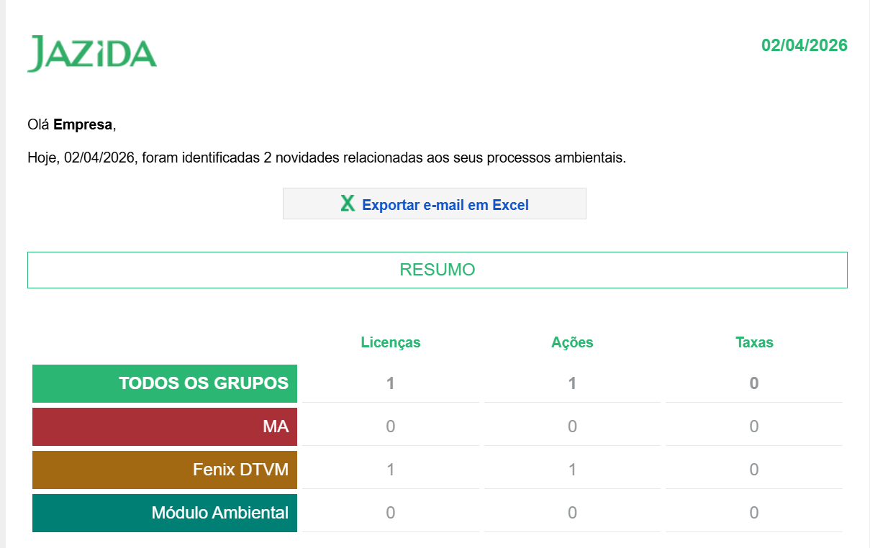
Task: Click the Licenças value in Módulo Ambiental row
Action: point(390,513)
